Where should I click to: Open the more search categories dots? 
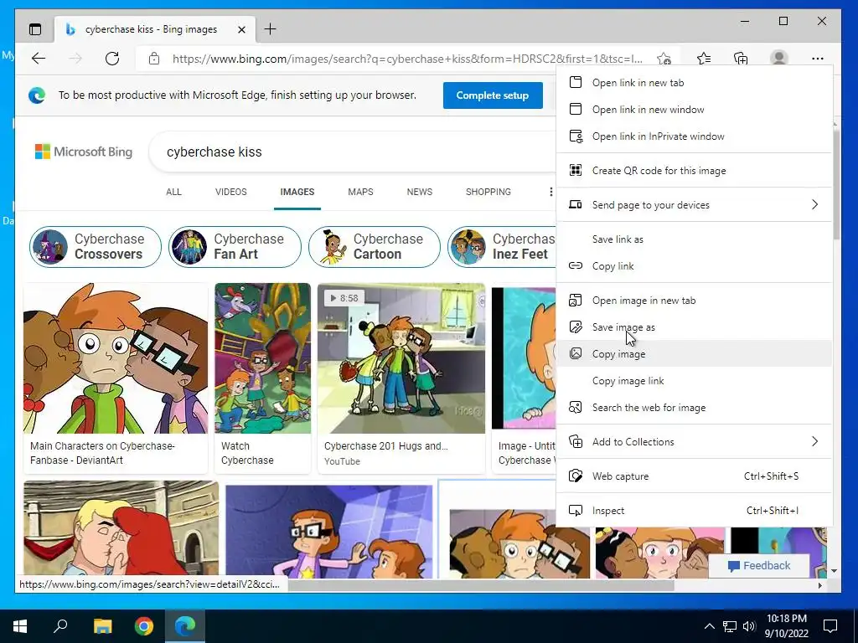(x=550, y=192)
